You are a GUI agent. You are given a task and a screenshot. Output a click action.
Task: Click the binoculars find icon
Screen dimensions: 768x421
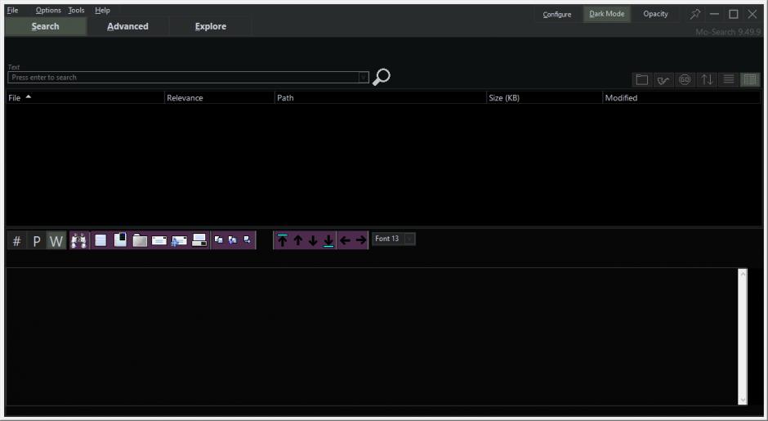79,240
